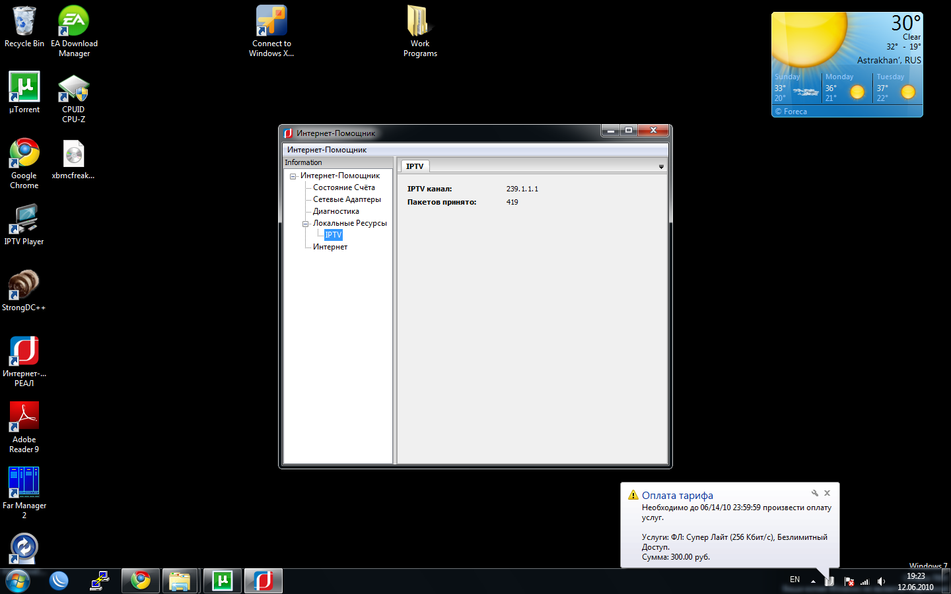Click Google Chrome in the taskbar
Image resolution: width=951 pixels, height=594 pixels.
[141, 581]
